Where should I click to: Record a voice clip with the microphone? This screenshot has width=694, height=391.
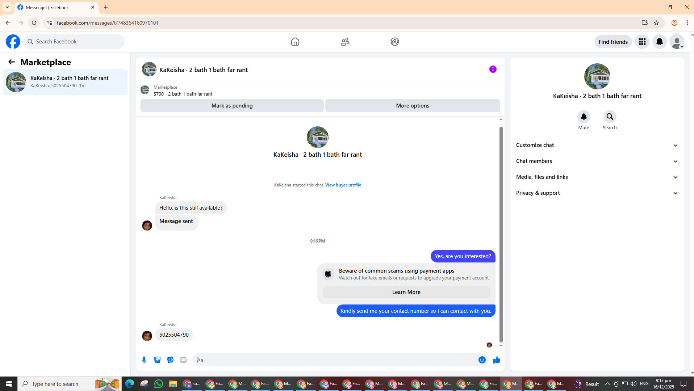click(x=144, y=360)
